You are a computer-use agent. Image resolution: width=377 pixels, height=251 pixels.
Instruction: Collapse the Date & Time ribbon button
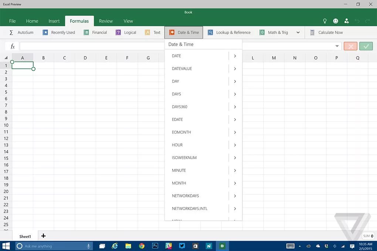click(184, 32)
